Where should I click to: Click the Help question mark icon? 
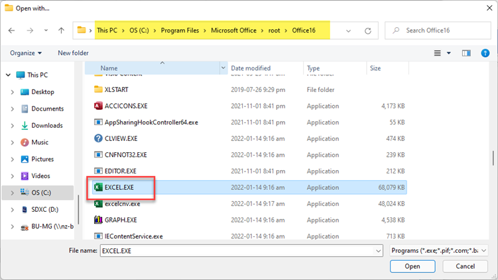(x=485, y=53)
